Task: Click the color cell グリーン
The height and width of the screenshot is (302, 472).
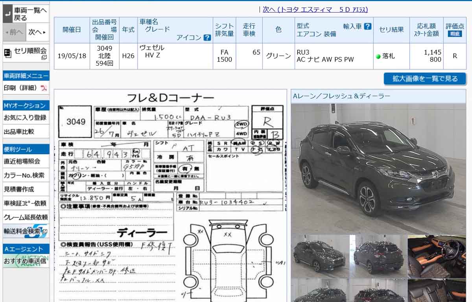Action: 278,56
